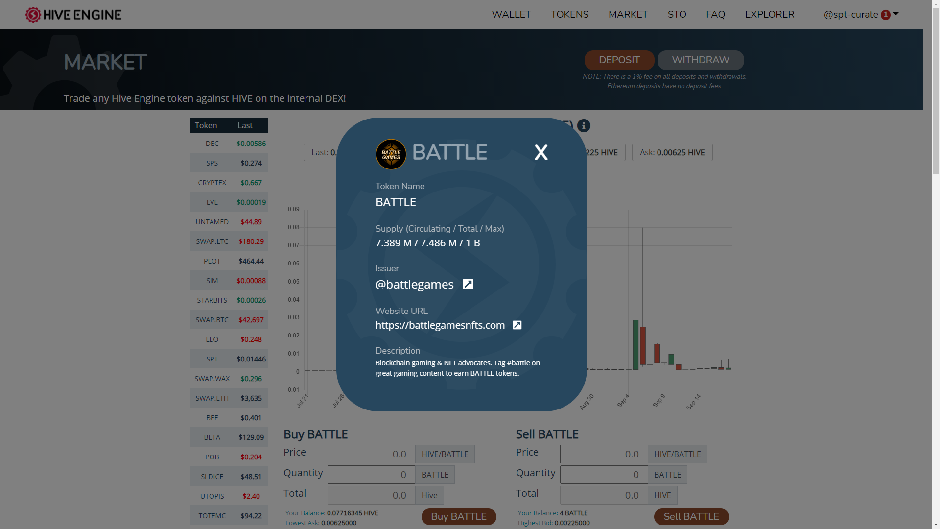Select the BEE token row
The image size is (940, 529).
[229, 418]
